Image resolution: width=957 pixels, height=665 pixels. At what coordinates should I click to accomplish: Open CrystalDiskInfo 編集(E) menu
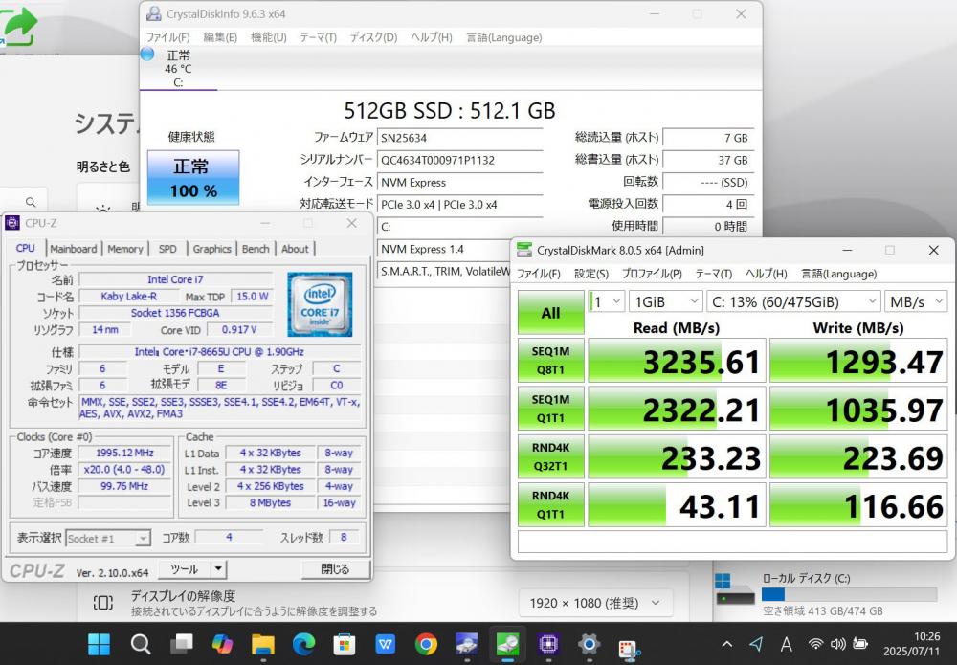220,37
